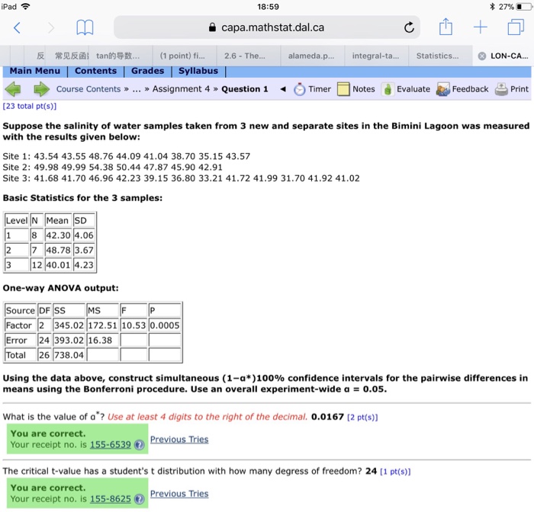The height and width of the screenshot is (512, 534).
Task: Go to previous resource green left arrow
Action: coord(13,89)
